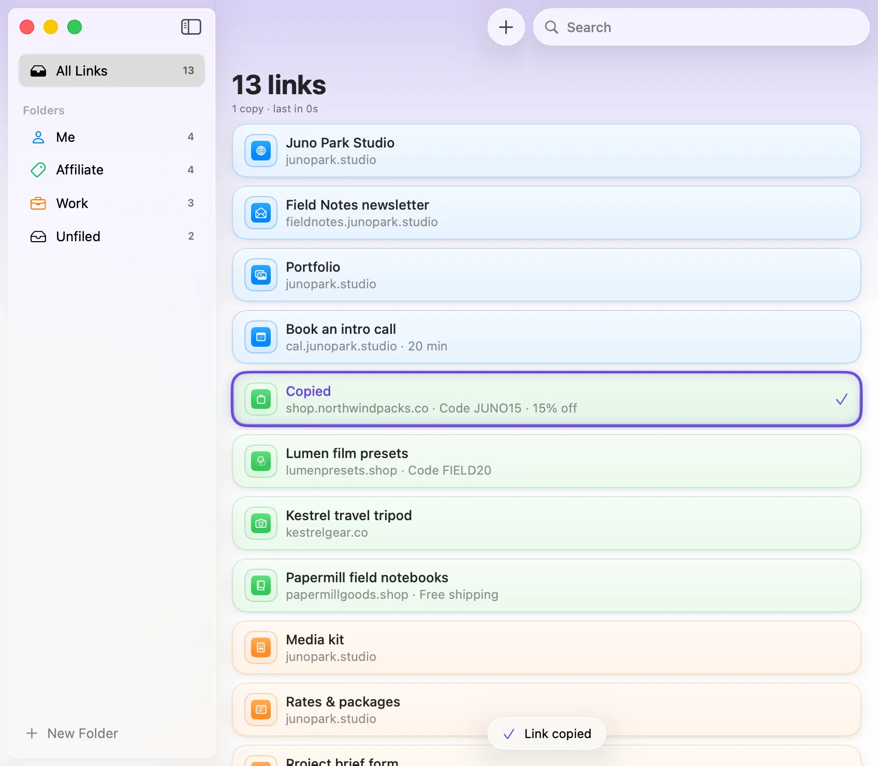The width and height of the screenshot is (878, 766).
Task: Open the Unfiled folder
Action: pos(112,237)
